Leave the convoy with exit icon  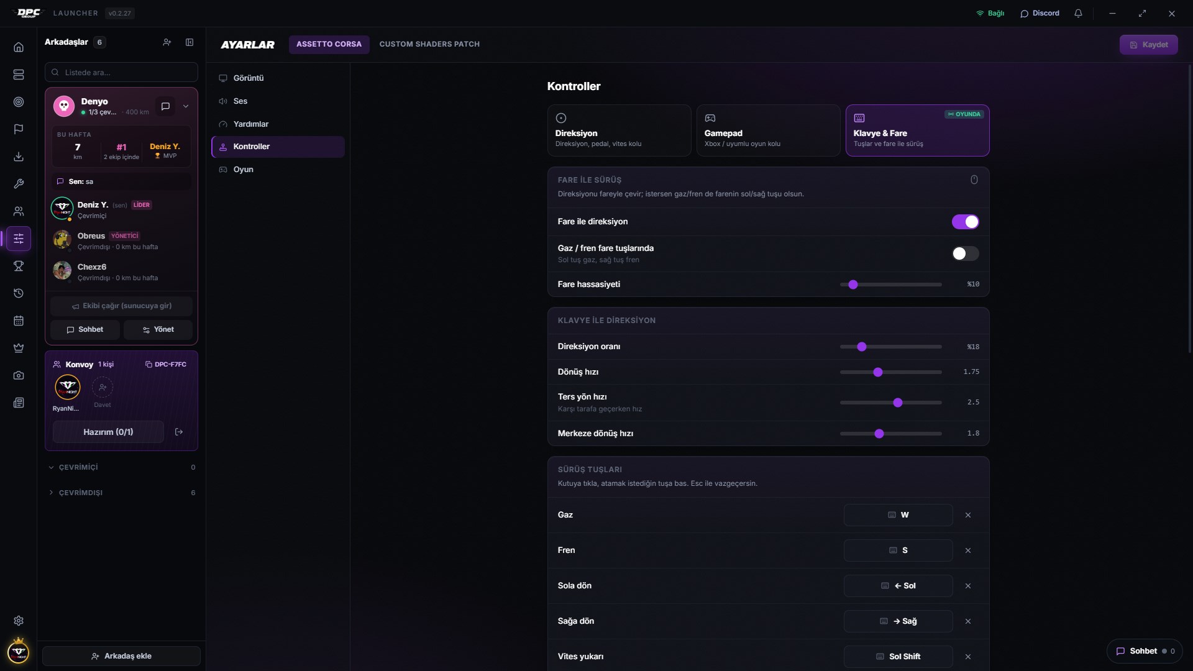coord(179,432)
